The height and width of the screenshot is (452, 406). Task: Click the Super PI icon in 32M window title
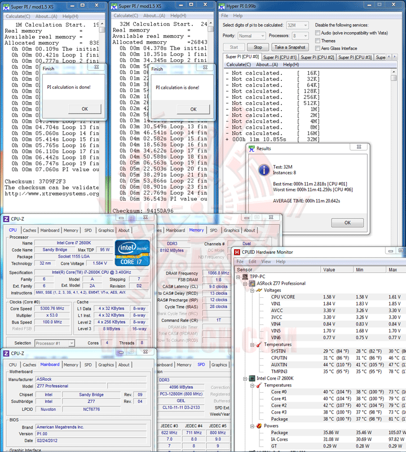click(114, 6)
